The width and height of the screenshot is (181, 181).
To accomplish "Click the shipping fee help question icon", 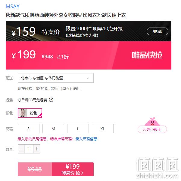I will coord(51,100).
